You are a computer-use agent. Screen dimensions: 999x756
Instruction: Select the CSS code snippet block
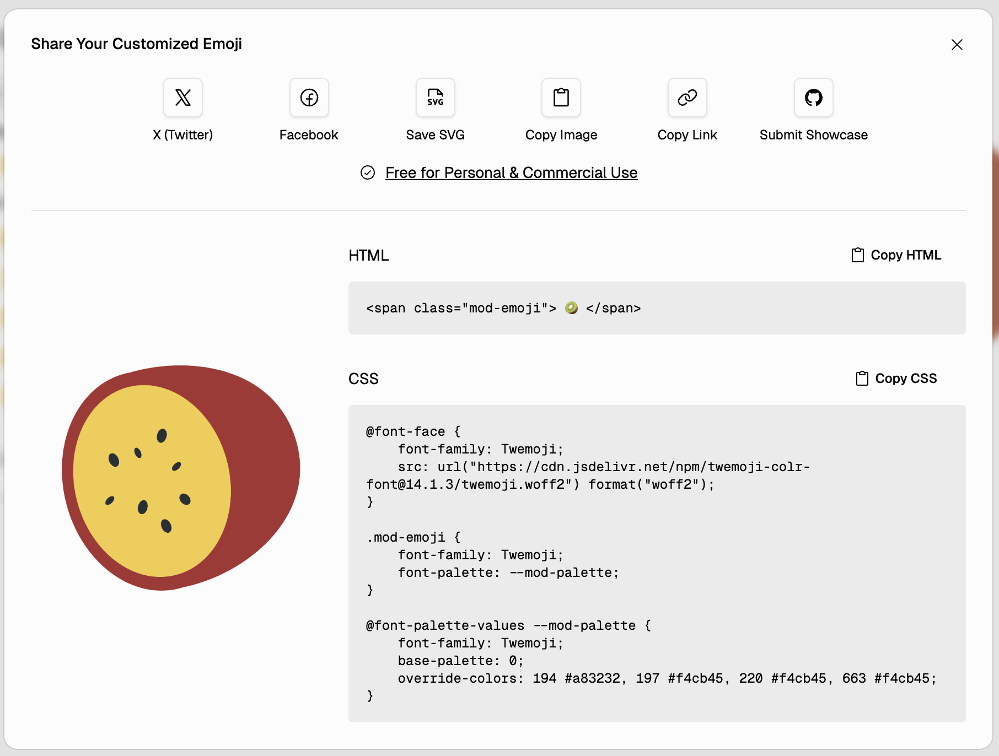click(657, 562)
